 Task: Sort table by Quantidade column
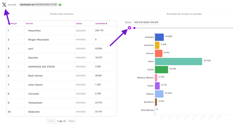[101, 23]
